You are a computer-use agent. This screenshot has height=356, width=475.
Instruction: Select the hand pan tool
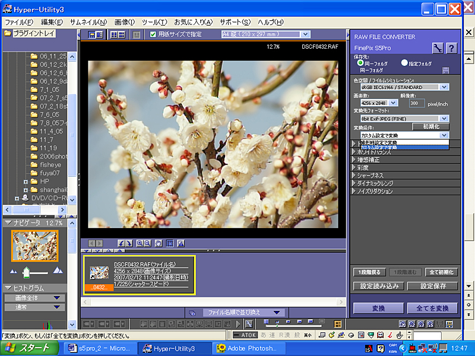[x=159, y=243]
